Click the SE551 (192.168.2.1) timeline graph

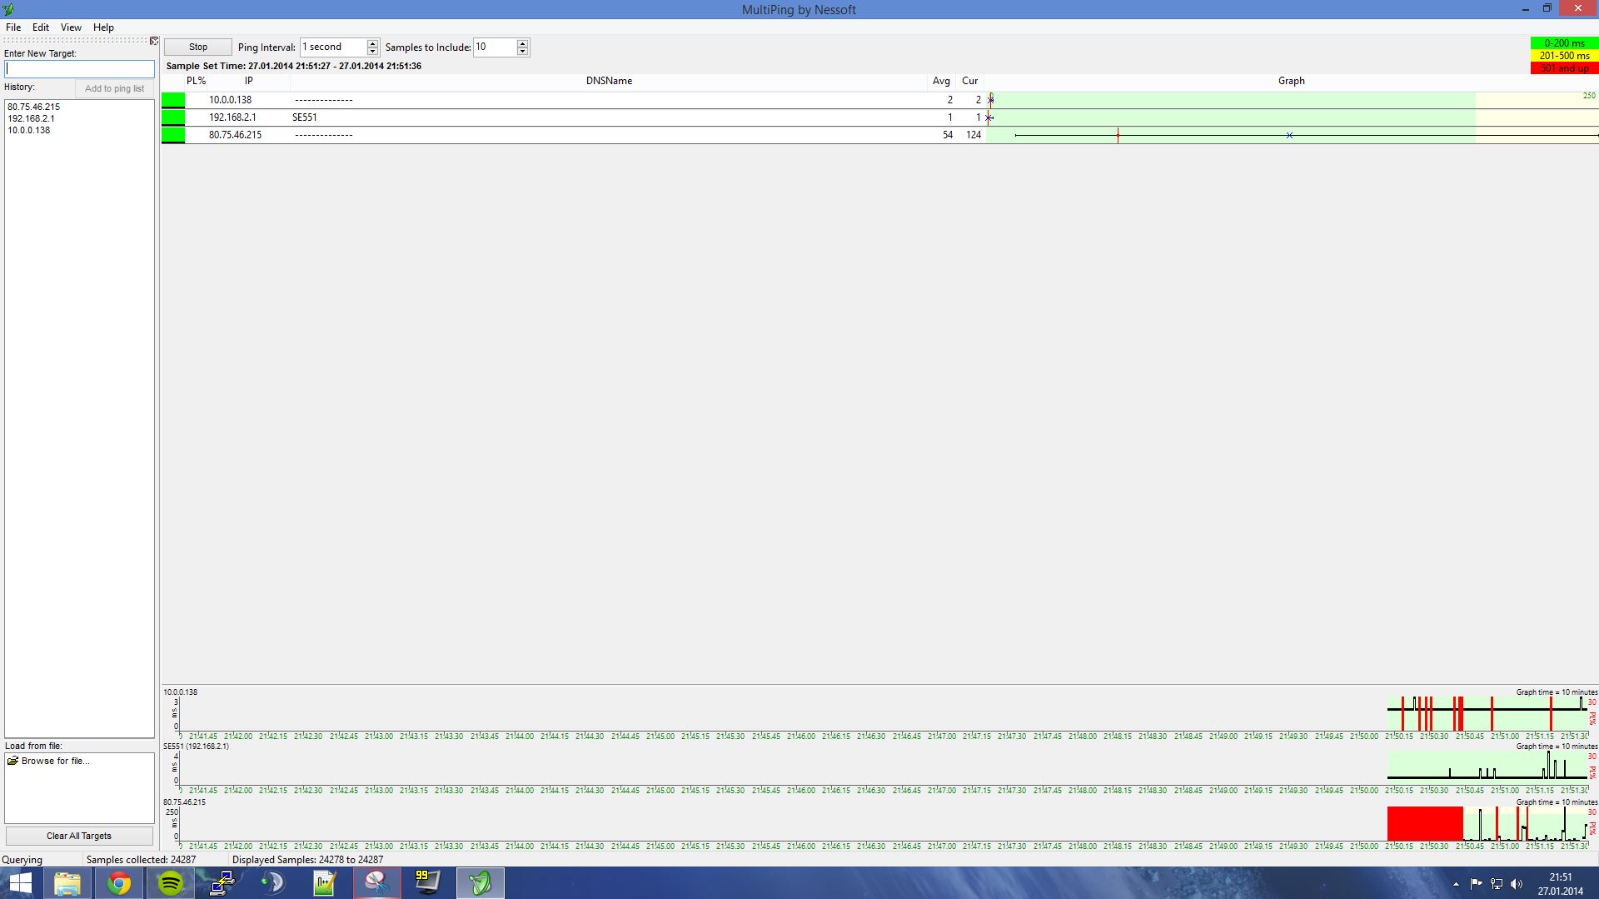coord(883,767)
